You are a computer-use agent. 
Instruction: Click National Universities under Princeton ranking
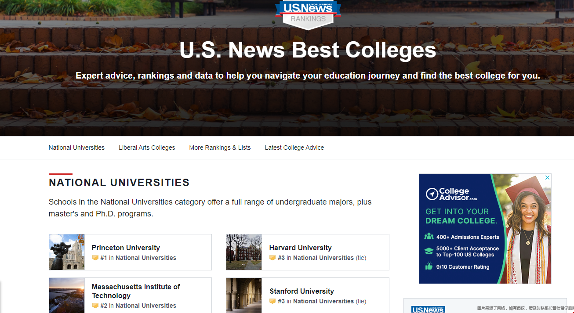pyautogui.click(x=146, y=258)
